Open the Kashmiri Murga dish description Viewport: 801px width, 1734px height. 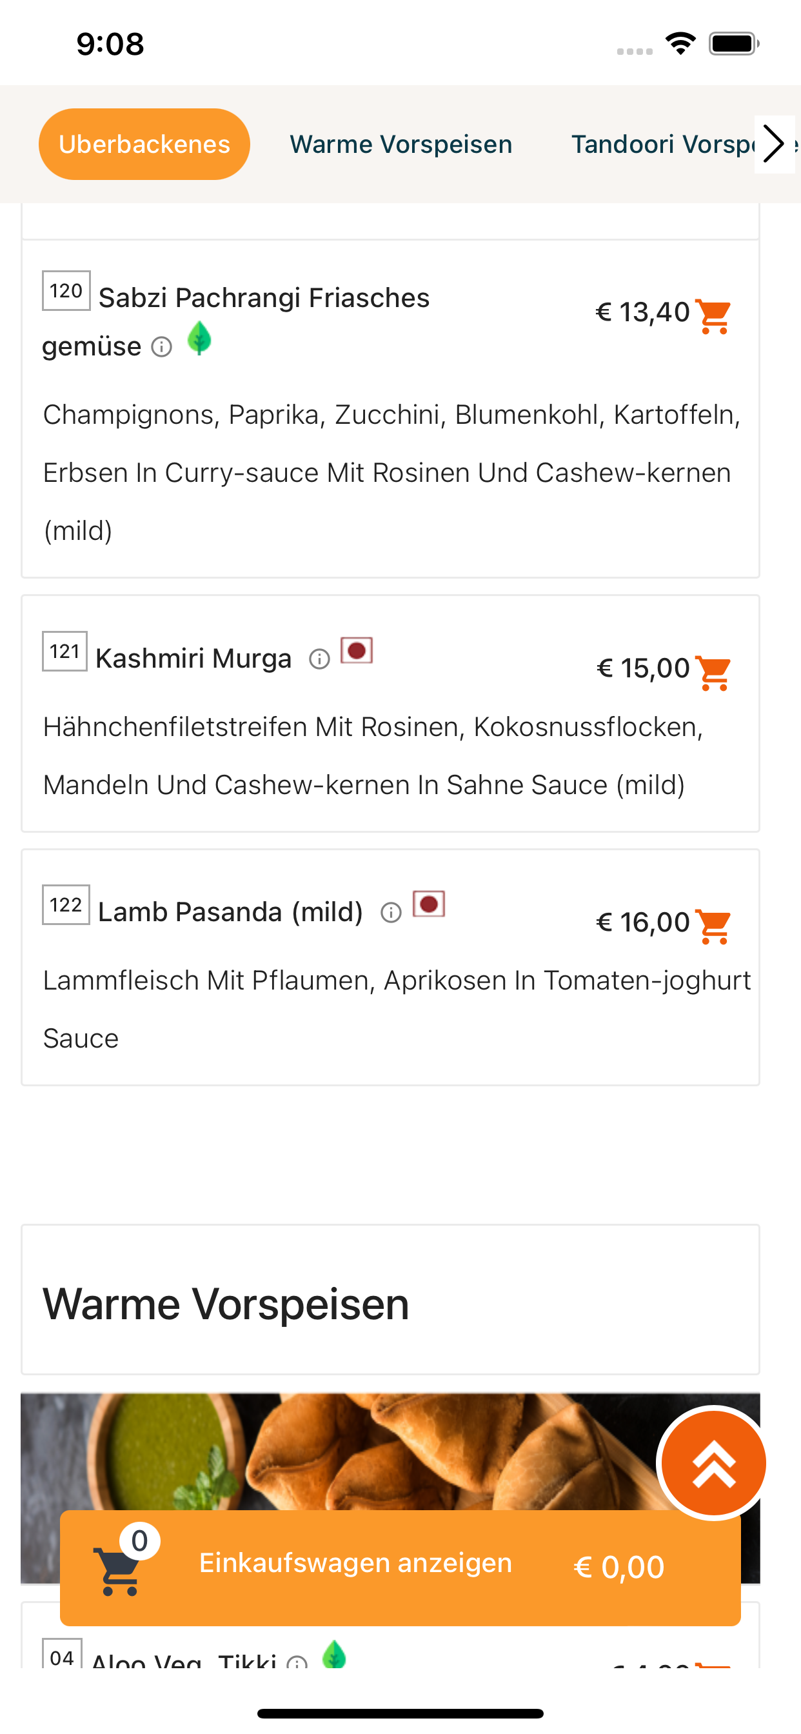(x=373, y=756)
